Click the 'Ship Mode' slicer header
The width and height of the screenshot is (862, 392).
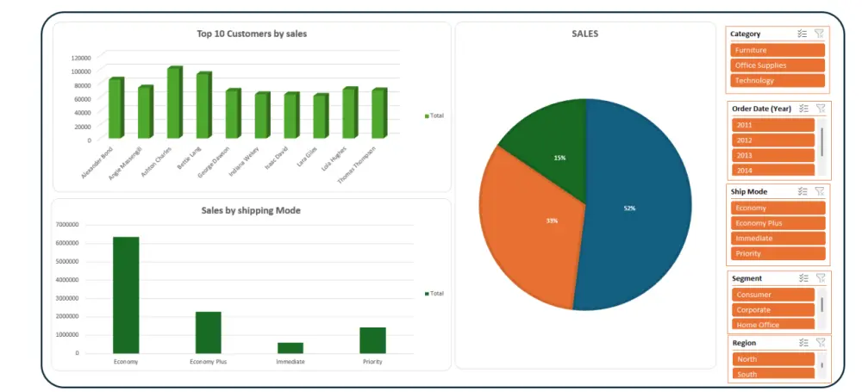[x=749, y=191]
